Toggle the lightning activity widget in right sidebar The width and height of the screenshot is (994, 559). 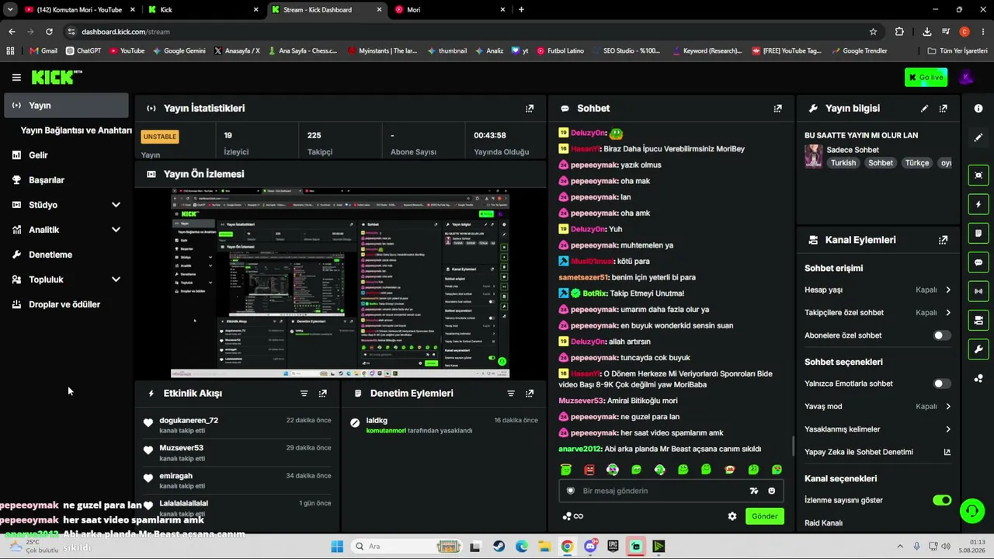978,205
